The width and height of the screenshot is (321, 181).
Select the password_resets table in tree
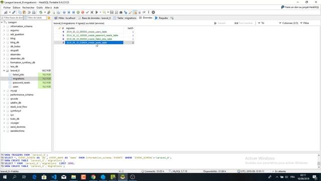tap(21, 82)
